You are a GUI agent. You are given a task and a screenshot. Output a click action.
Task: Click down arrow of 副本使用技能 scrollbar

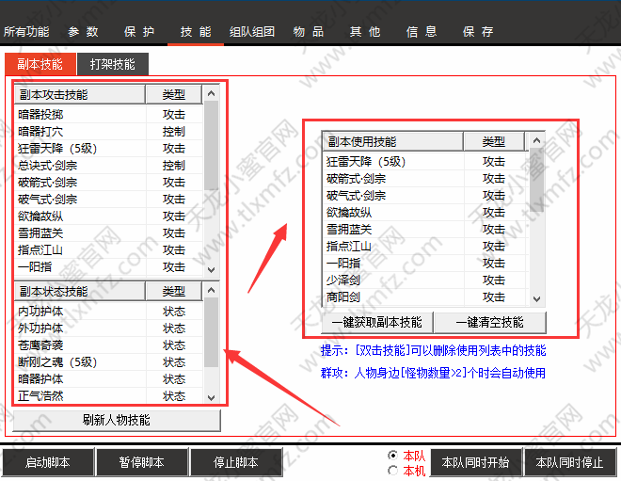point(536,298)
